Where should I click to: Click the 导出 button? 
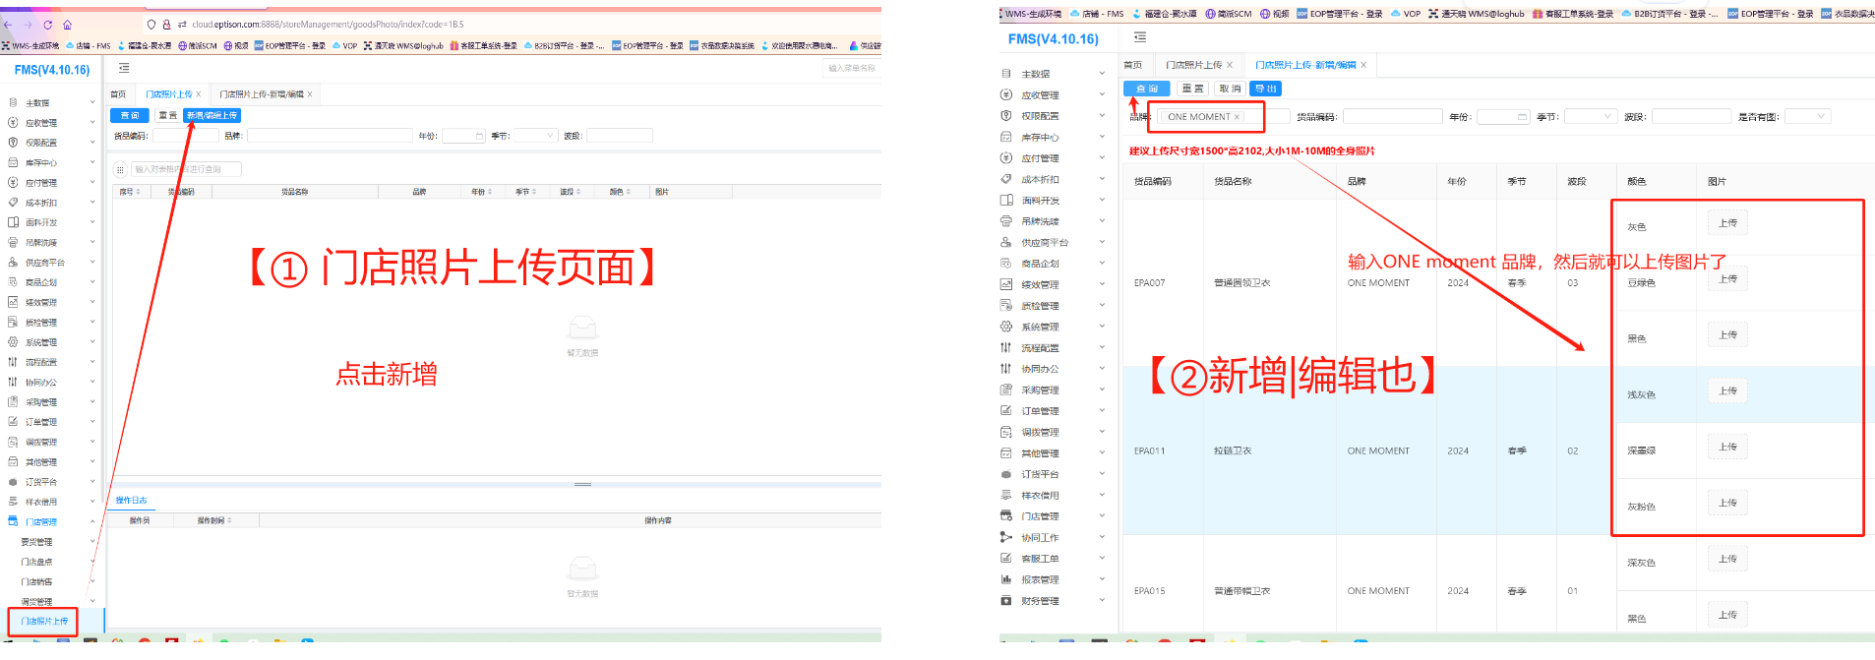coord(1265,89)
